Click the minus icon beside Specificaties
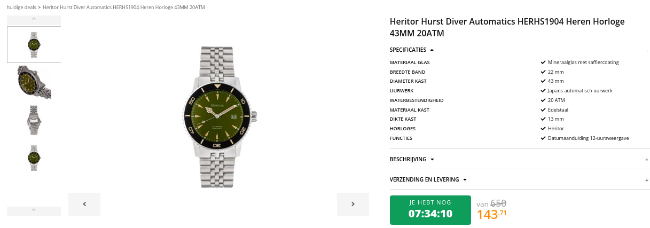 coord(647,50)
